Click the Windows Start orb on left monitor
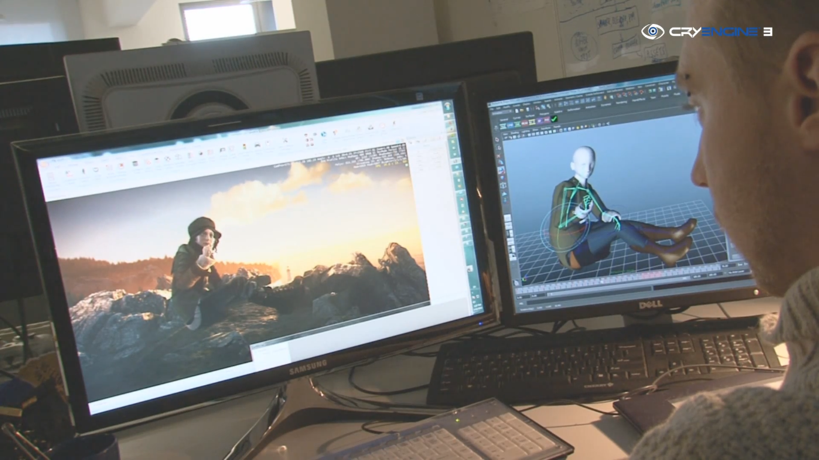This screenshot has width=819, height=460. tap(447, 106)
